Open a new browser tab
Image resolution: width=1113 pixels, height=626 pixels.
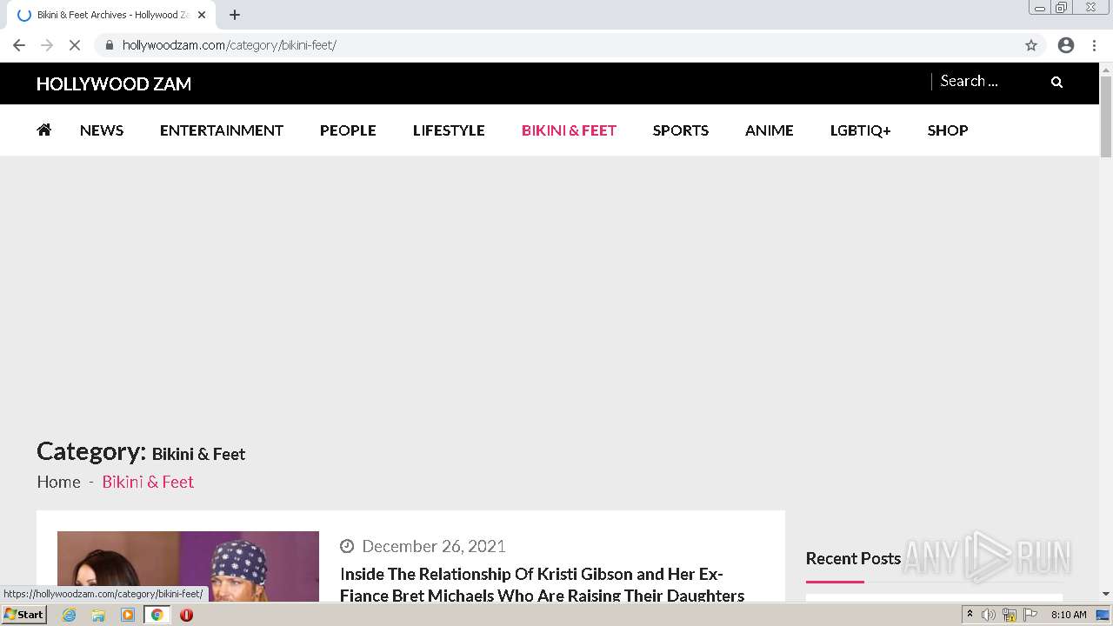point(235,15)
